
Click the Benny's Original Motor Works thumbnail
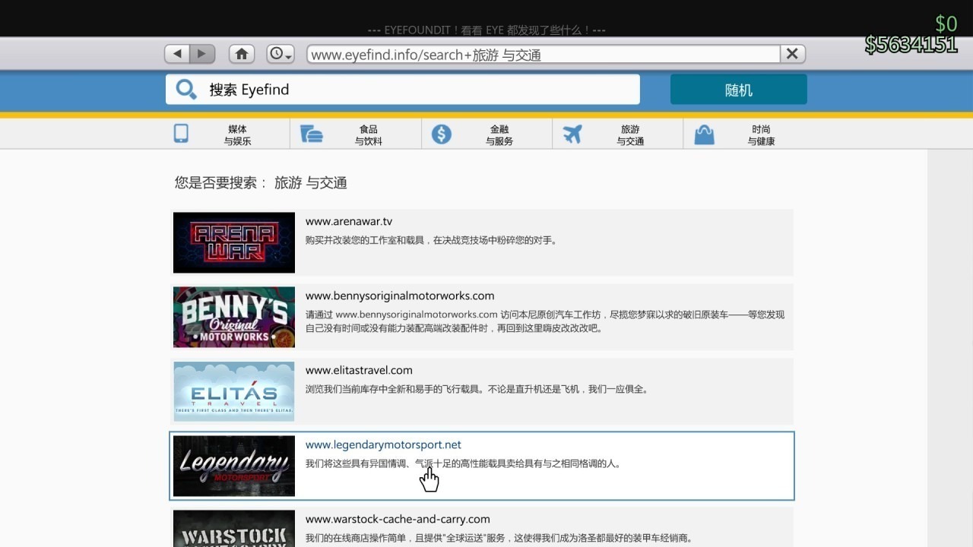[x=234, y=317]
